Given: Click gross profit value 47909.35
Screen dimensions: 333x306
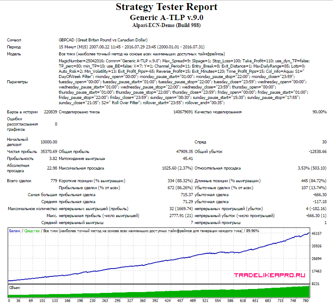Looking at the screenshot, I should [x=185, y=152].
